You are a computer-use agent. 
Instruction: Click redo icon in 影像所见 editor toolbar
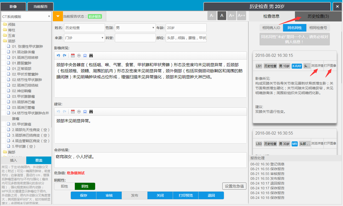(65, 56)
